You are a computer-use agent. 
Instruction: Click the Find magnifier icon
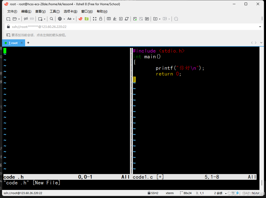52,19
